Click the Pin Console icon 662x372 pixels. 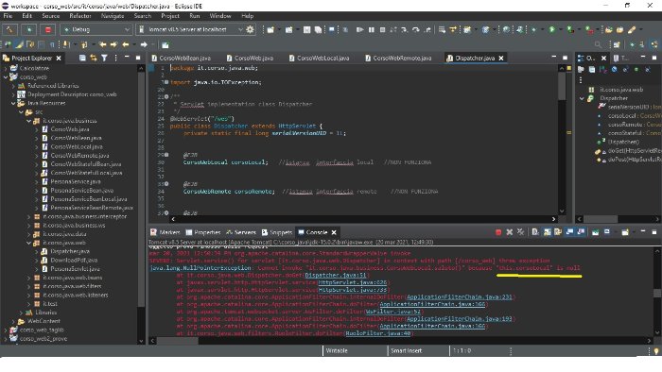595,232
